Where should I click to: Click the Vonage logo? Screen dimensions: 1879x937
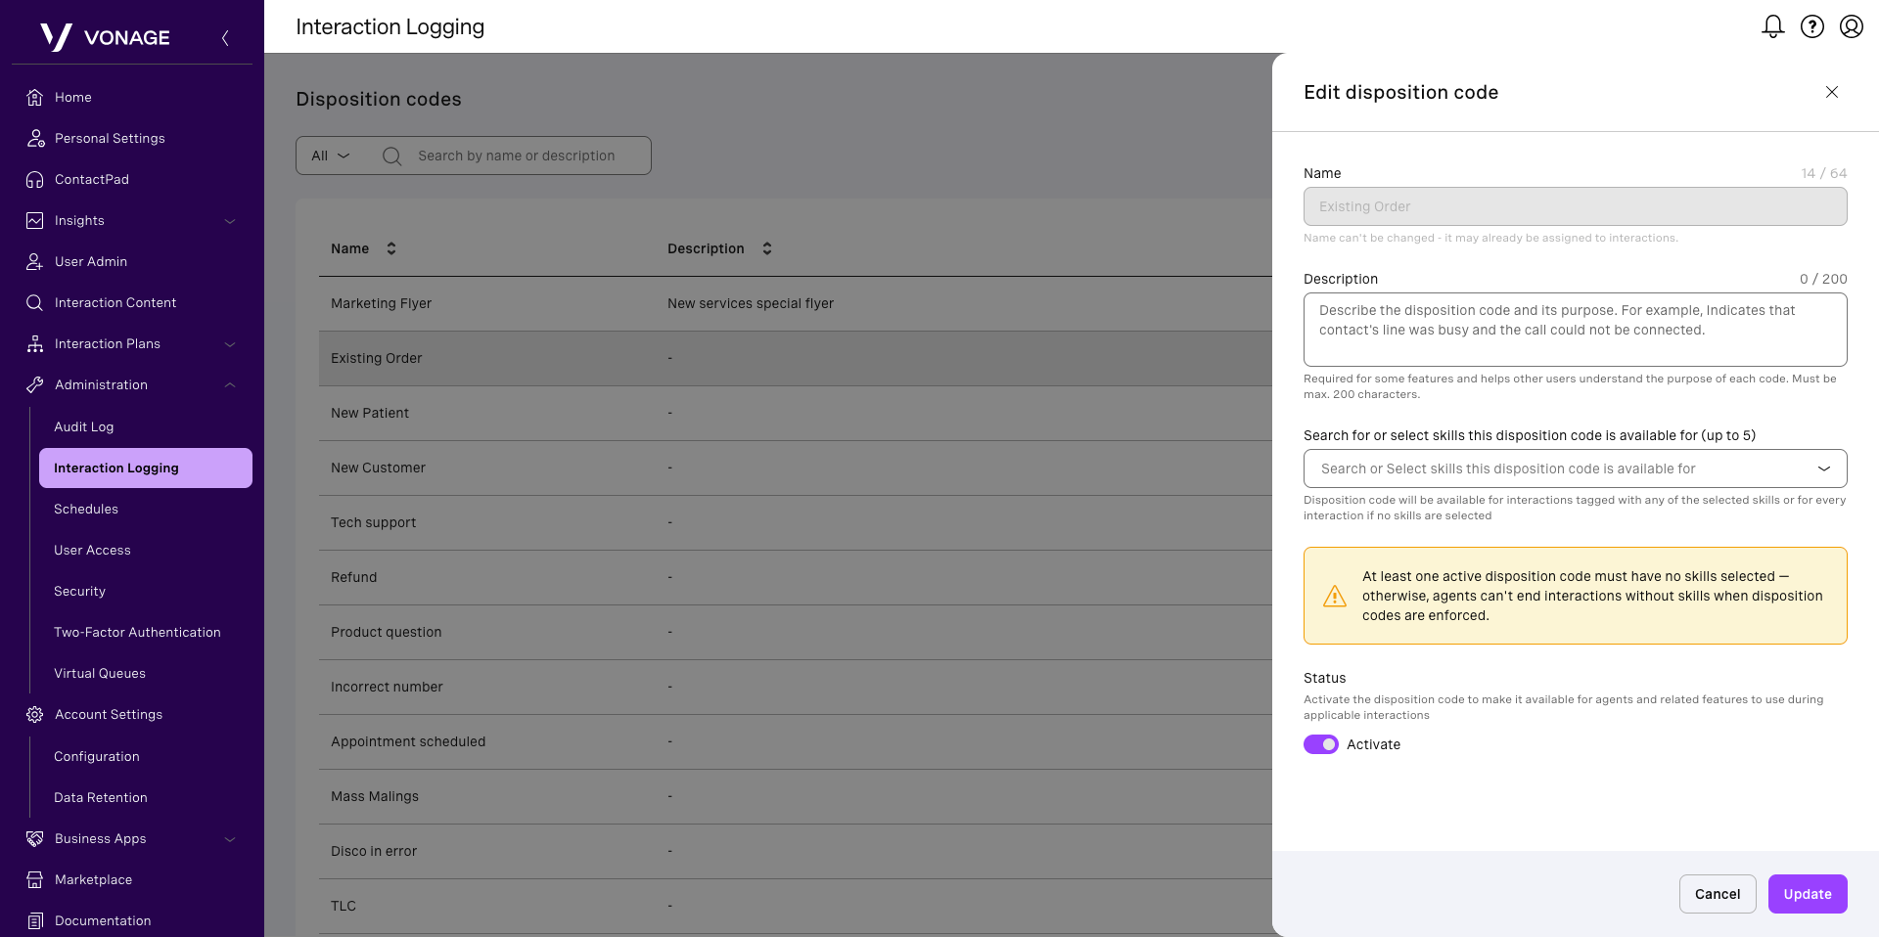coord(106,37)
